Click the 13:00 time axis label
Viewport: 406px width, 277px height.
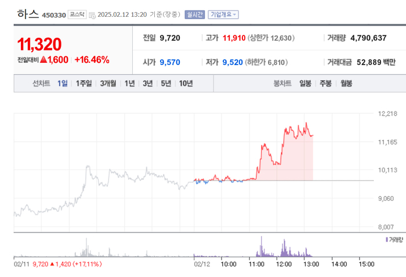click(311, 264)
